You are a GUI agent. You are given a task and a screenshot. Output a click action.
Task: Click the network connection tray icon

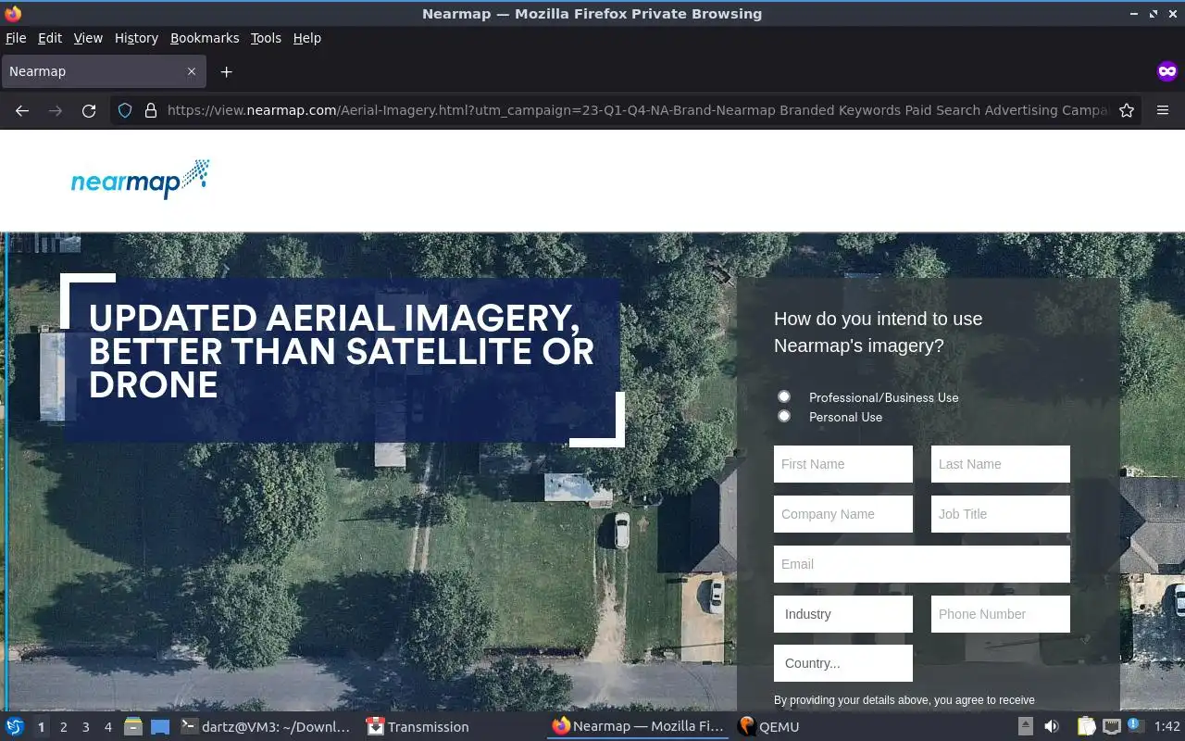coord(1112,727)
